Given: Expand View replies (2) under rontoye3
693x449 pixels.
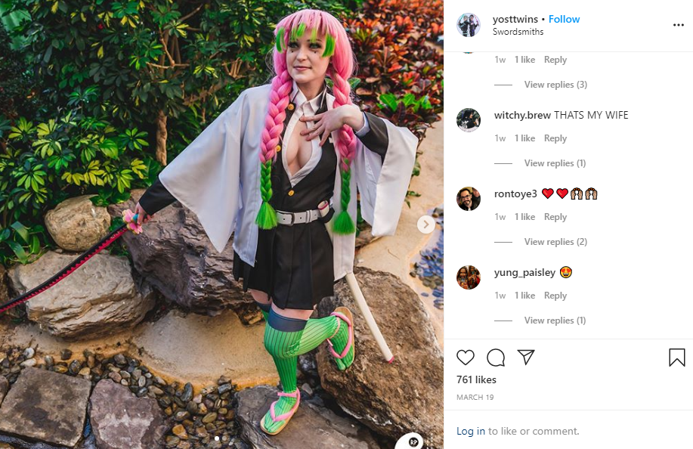Looking at the screenshot, I should point(555,242).
